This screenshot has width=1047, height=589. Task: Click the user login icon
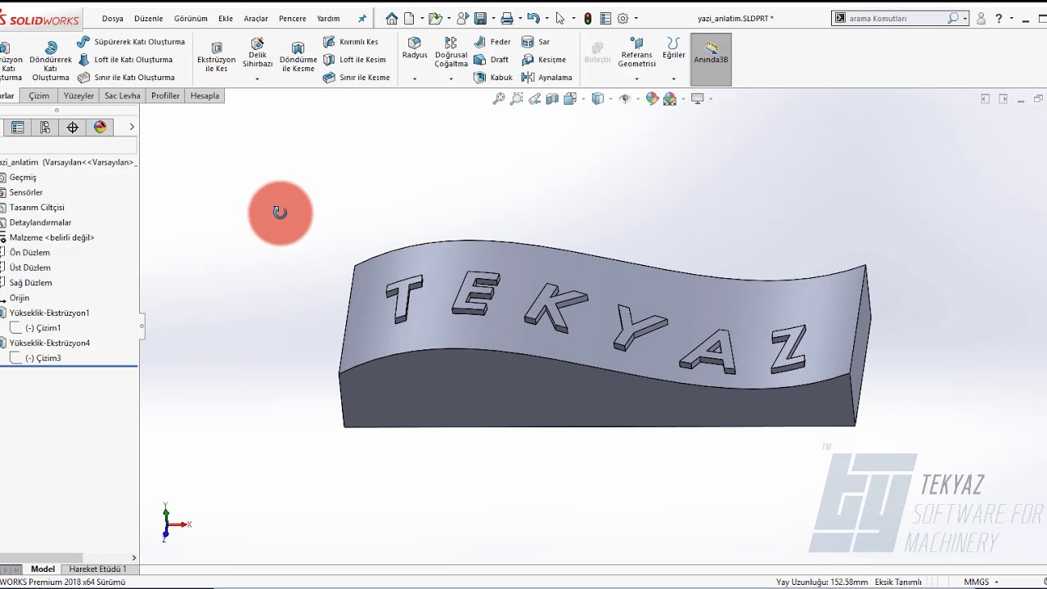tap(981, 18)
